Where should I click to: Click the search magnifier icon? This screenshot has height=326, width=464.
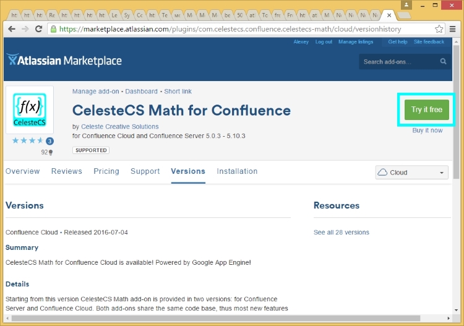[443, 61]
